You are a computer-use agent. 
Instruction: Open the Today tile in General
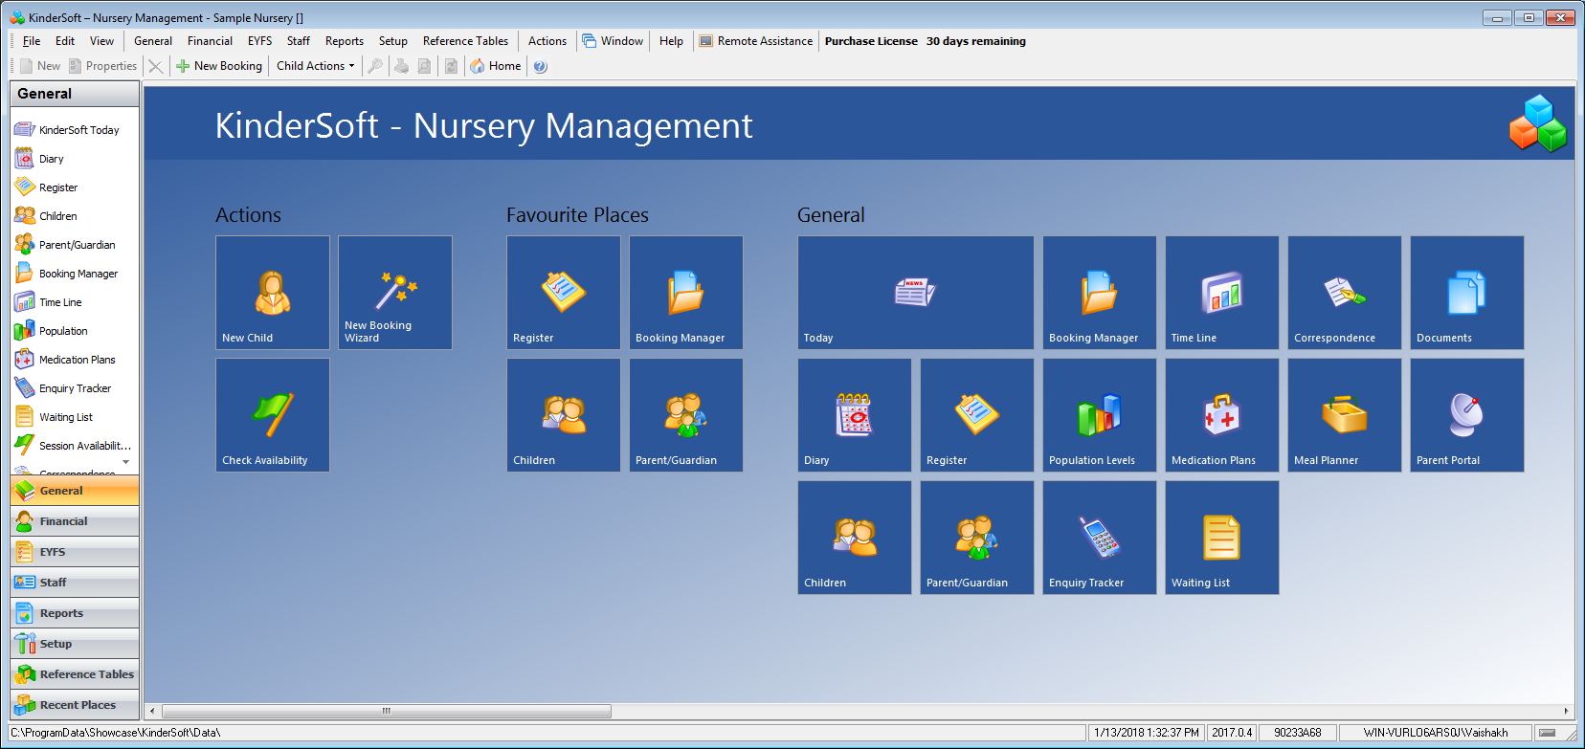pos(916,293)
